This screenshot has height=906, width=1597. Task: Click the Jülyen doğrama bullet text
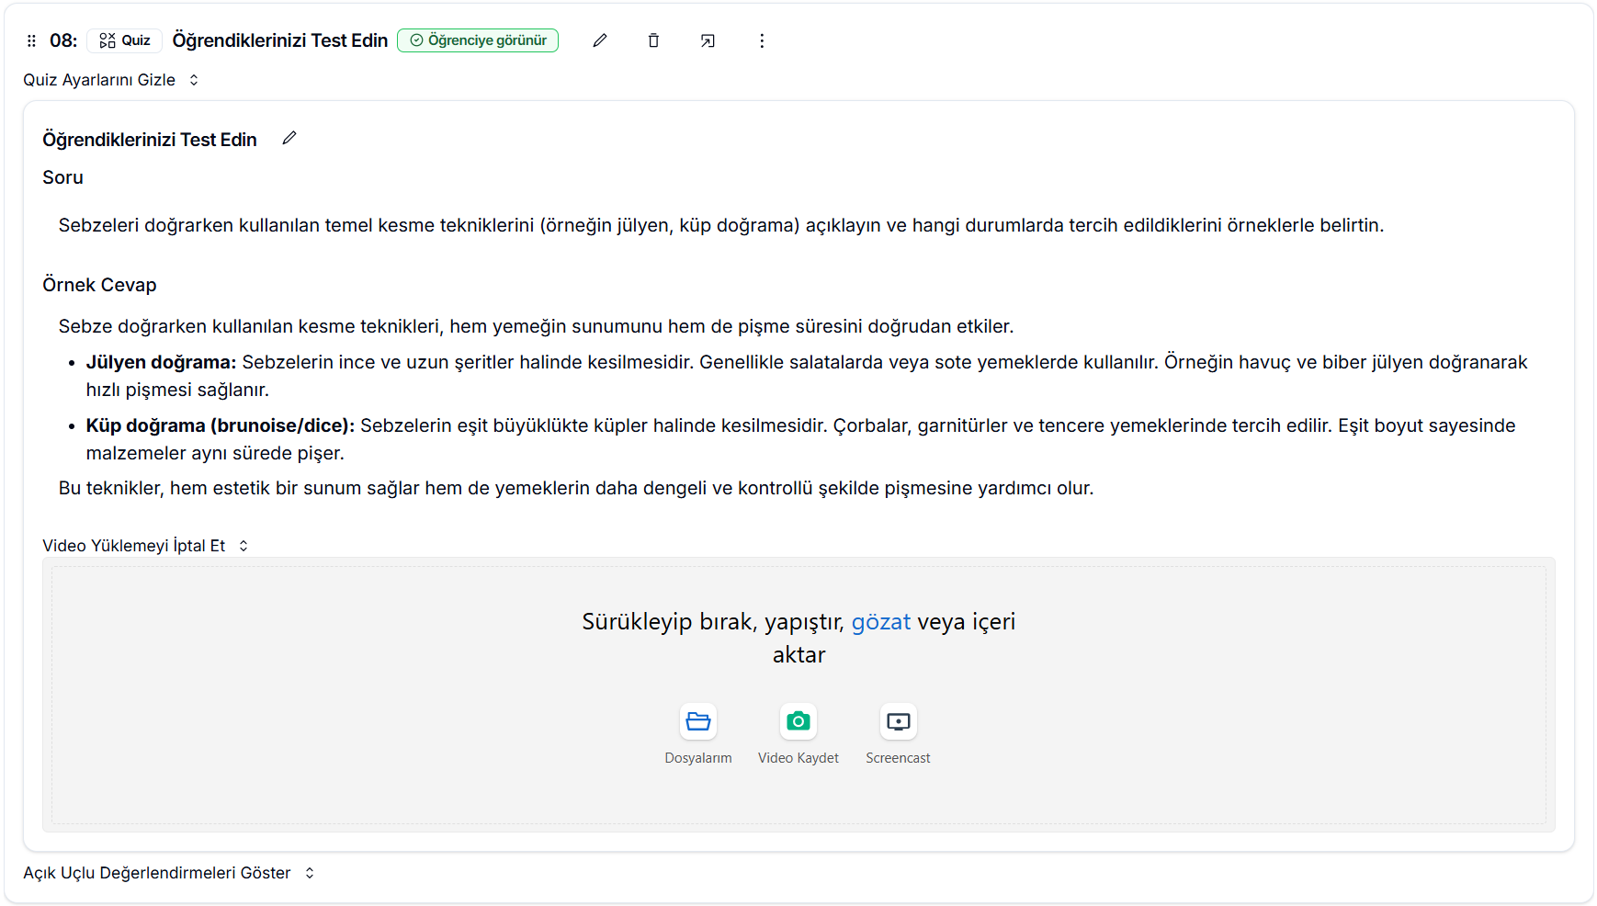pos(807,376)
